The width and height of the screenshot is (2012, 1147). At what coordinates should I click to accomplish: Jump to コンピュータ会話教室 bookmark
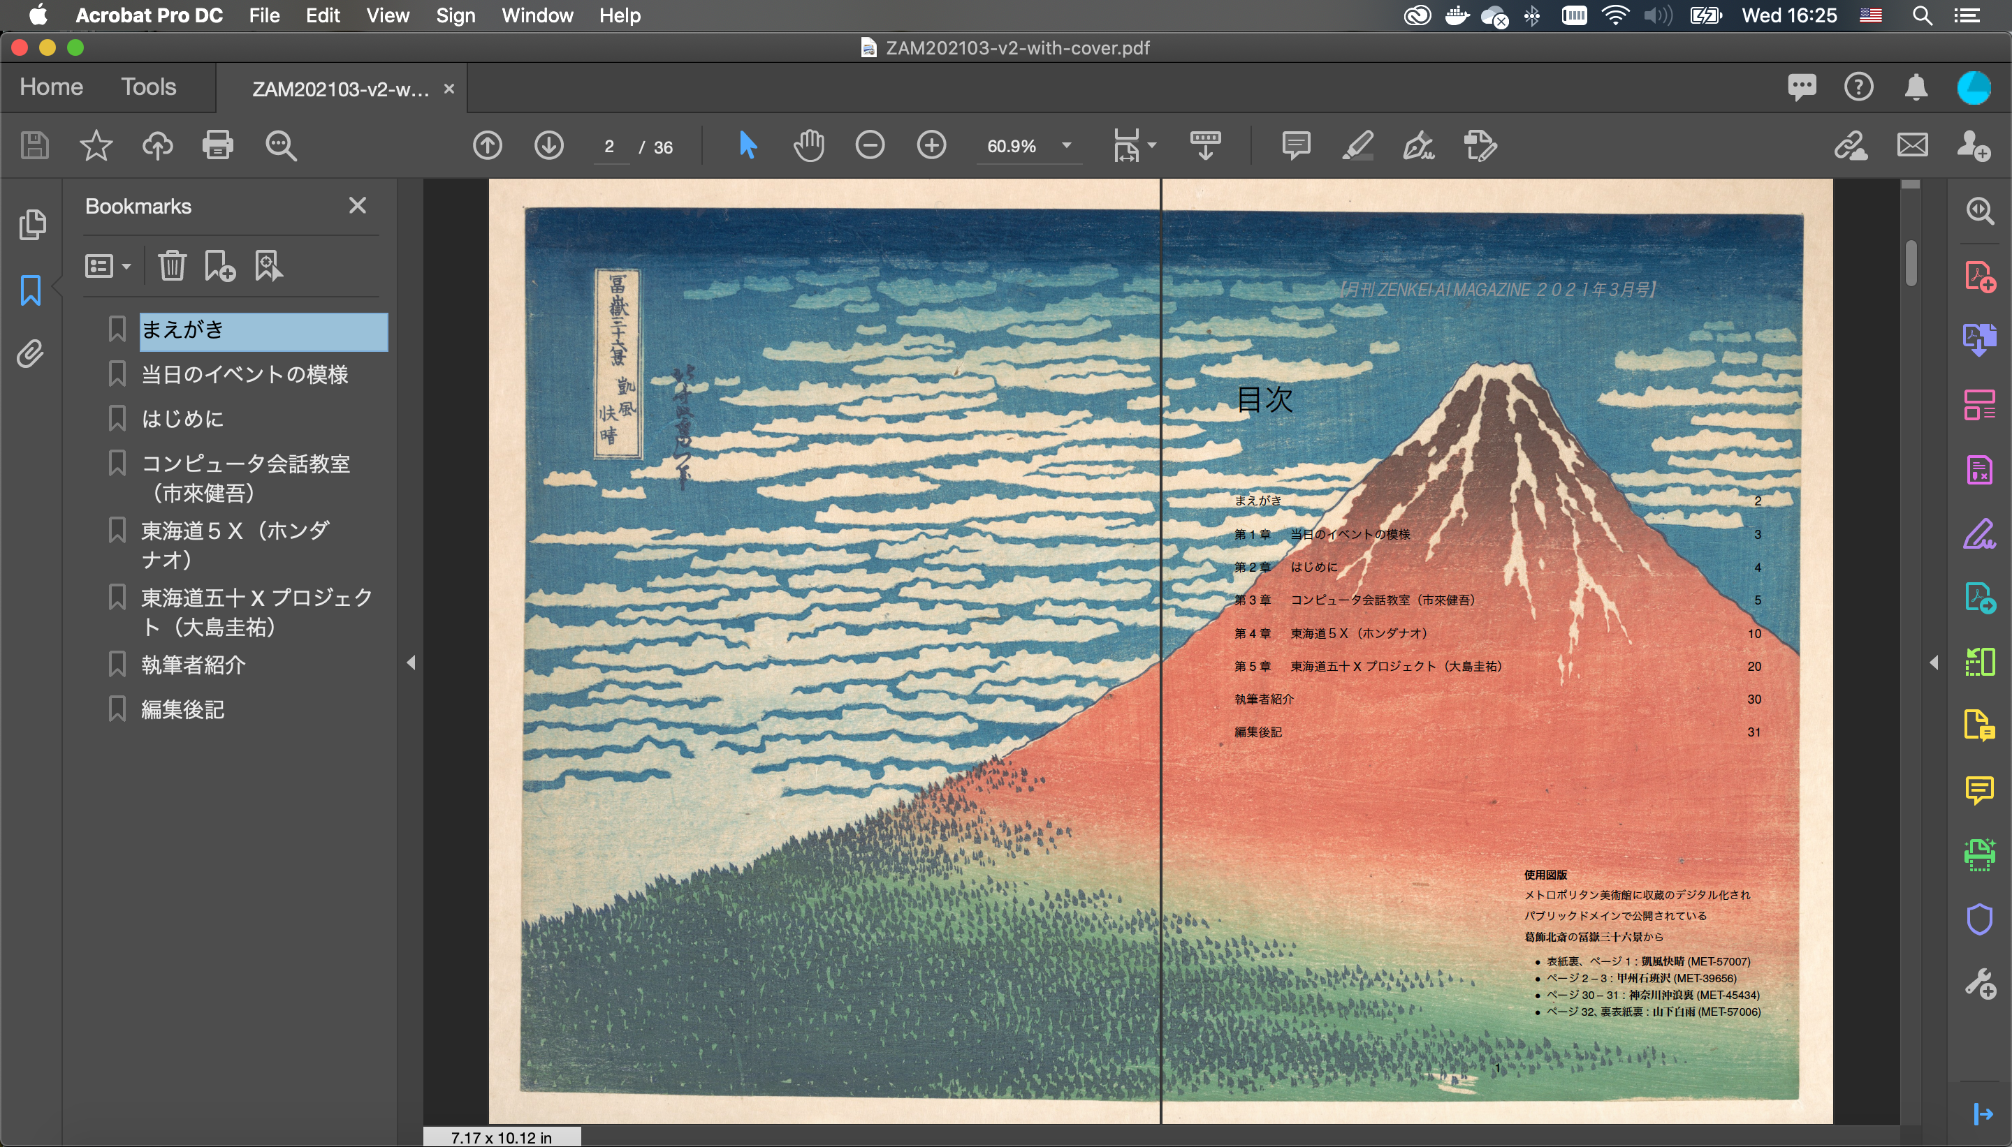pyautogui.click(x=245, y=478)
